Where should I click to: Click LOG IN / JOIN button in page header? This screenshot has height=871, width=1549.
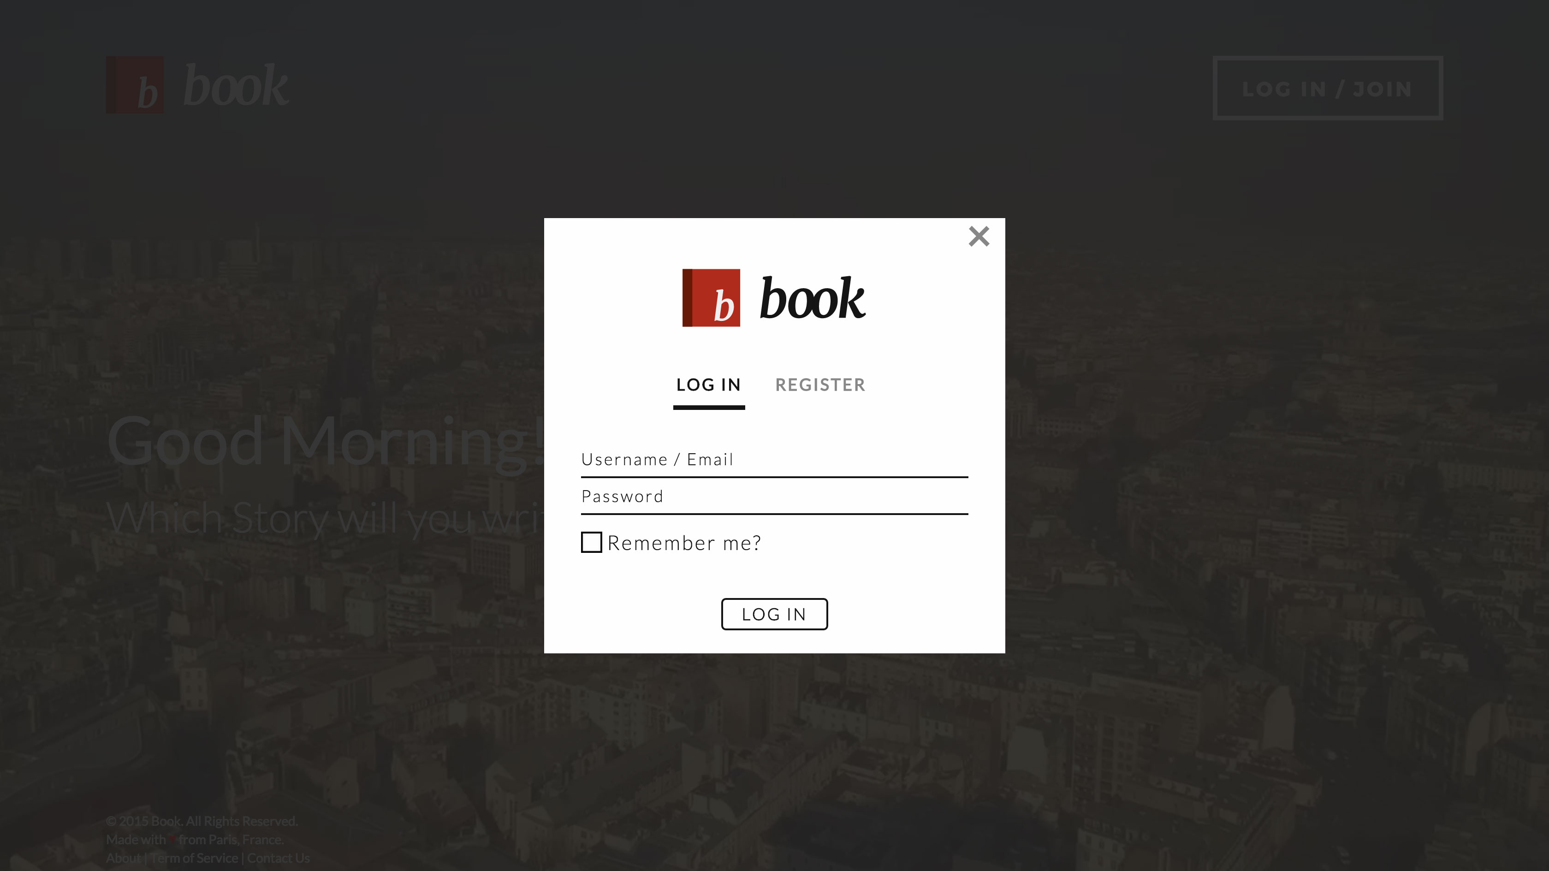coord(1328,89)
